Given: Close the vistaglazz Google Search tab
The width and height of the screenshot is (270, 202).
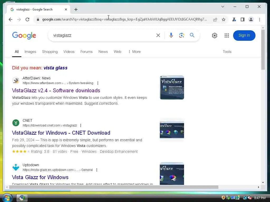Looking at the screenshot, I should pos(66,10).
